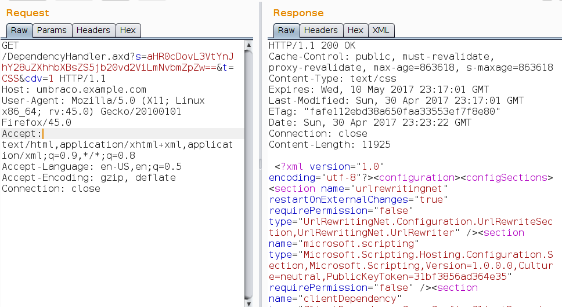Click the 'Connection: close' request line
Viewport: 562px width, 307px height.
(x=51, y=189)
